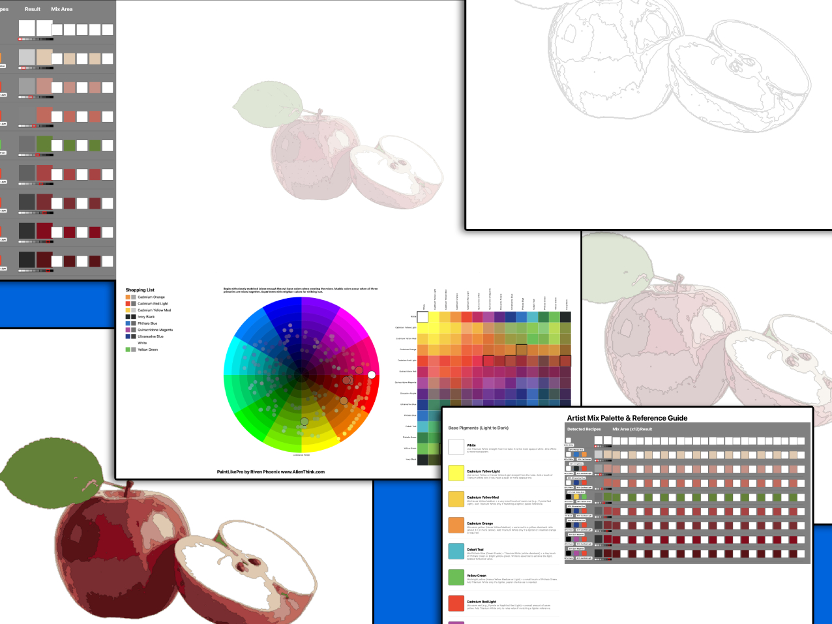
Task: Click the Mix Area header in top-left panel
Action: [x=62, y=9]
